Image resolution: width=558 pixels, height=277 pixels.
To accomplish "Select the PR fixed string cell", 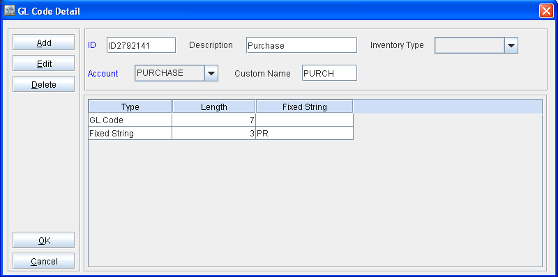I will [x=305, y=133].
